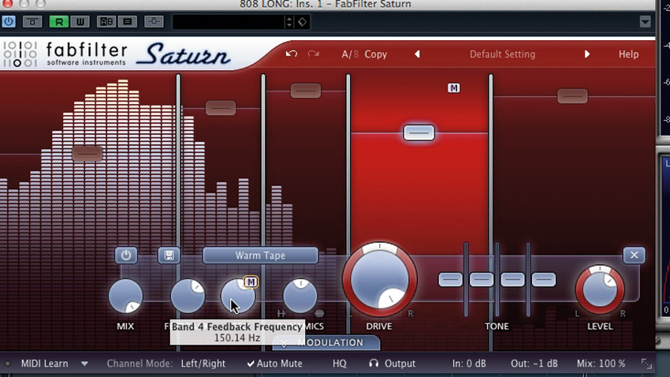Go to the previous preset arrow
Viewport: 670px width, 377px height.
pos(417,54)
